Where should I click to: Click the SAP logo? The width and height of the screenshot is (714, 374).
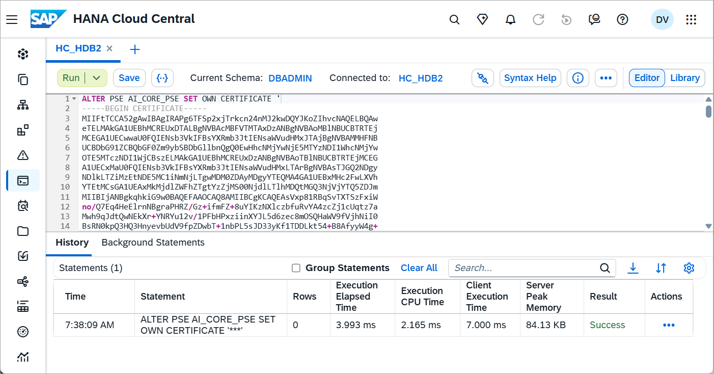click(48, 19)
